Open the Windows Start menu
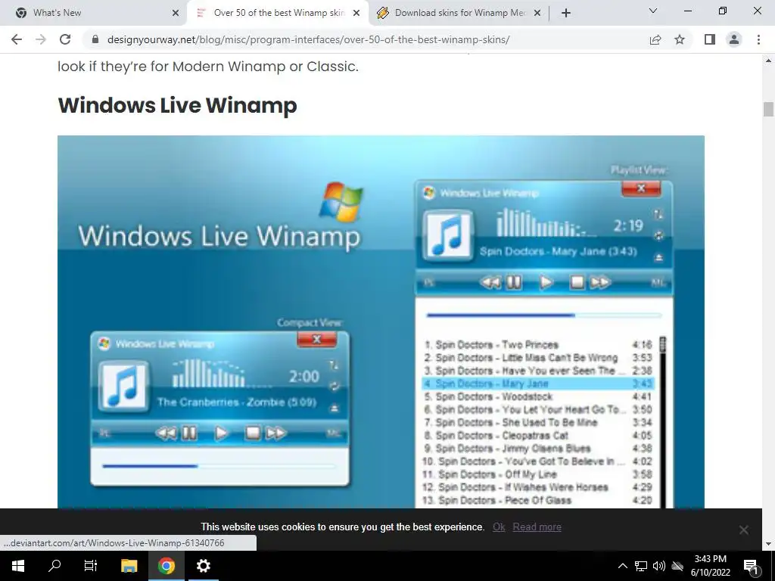 18,566
